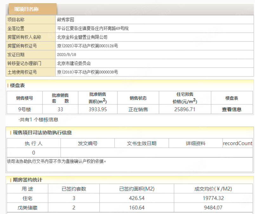
Task: Click the 销售楼号 column header
Action: click(24, 98)
